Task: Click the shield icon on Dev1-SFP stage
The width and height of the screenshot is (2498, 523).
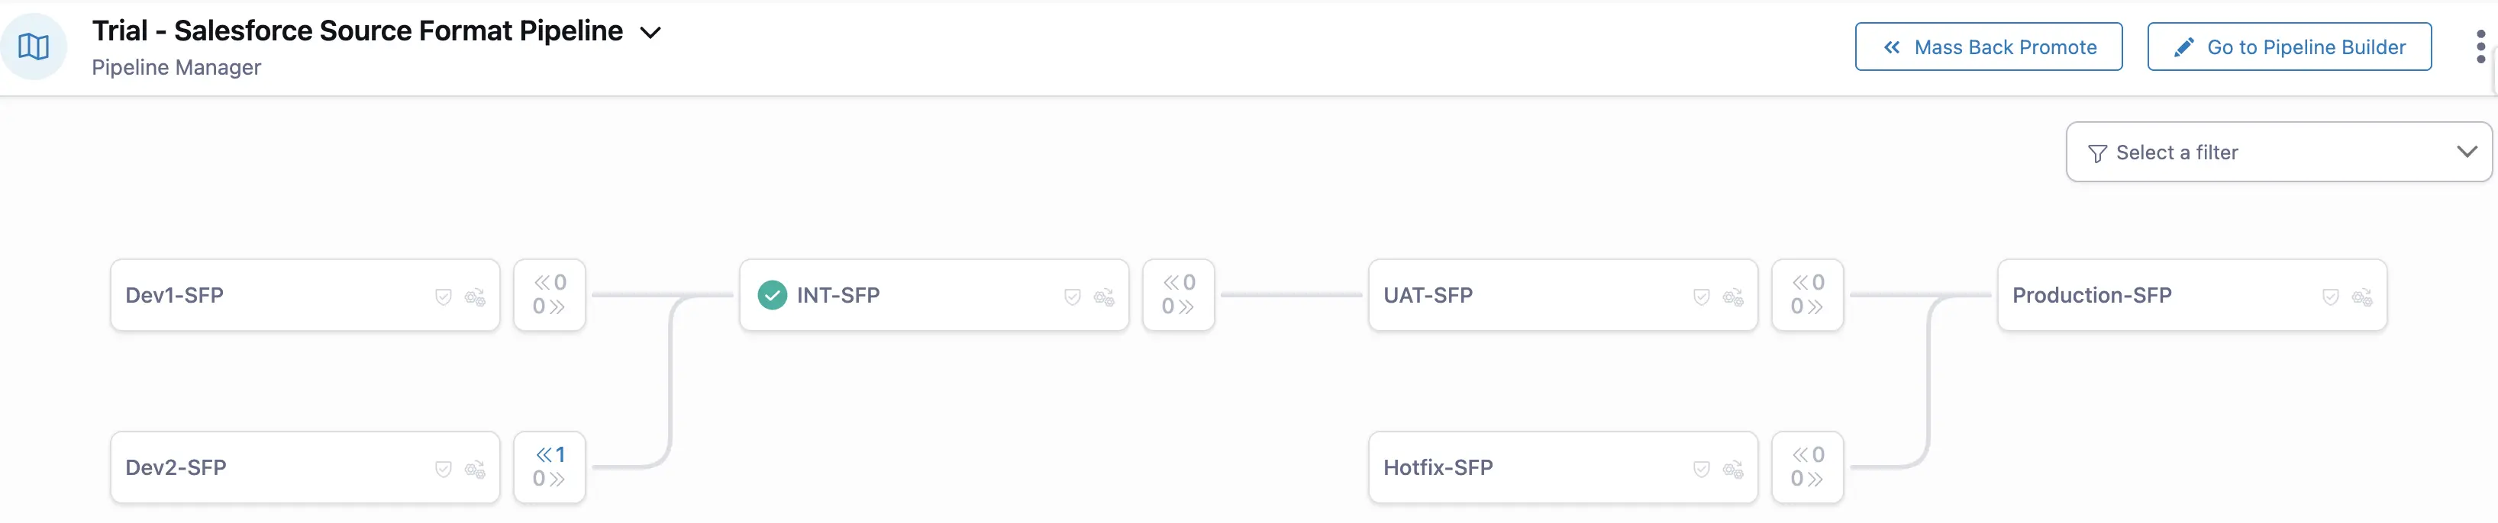Action: pos(443,297)
